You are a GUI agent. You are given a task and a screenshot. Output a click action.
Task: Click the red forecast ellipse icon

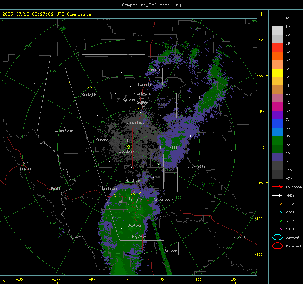[277, 246]
